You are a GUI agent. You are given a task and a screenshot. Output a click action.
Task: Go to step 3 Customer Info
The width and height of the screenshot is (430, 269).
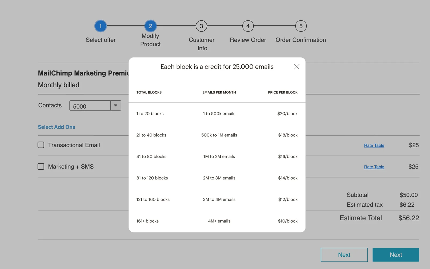point(201,26)
